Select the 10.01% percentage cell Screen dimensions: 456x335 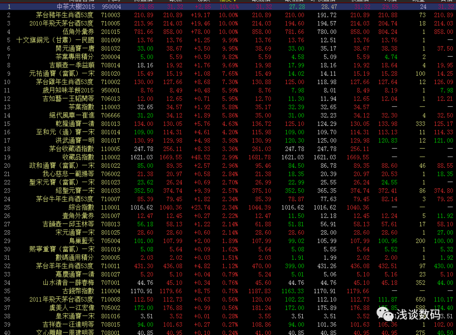[x=229, y=7]
